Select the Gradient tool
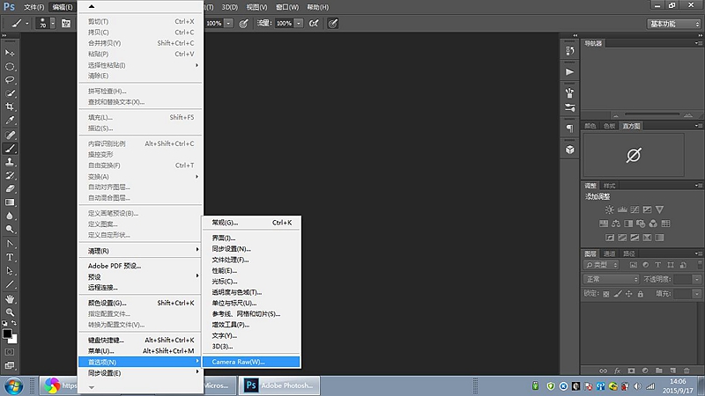 (10, 202)
